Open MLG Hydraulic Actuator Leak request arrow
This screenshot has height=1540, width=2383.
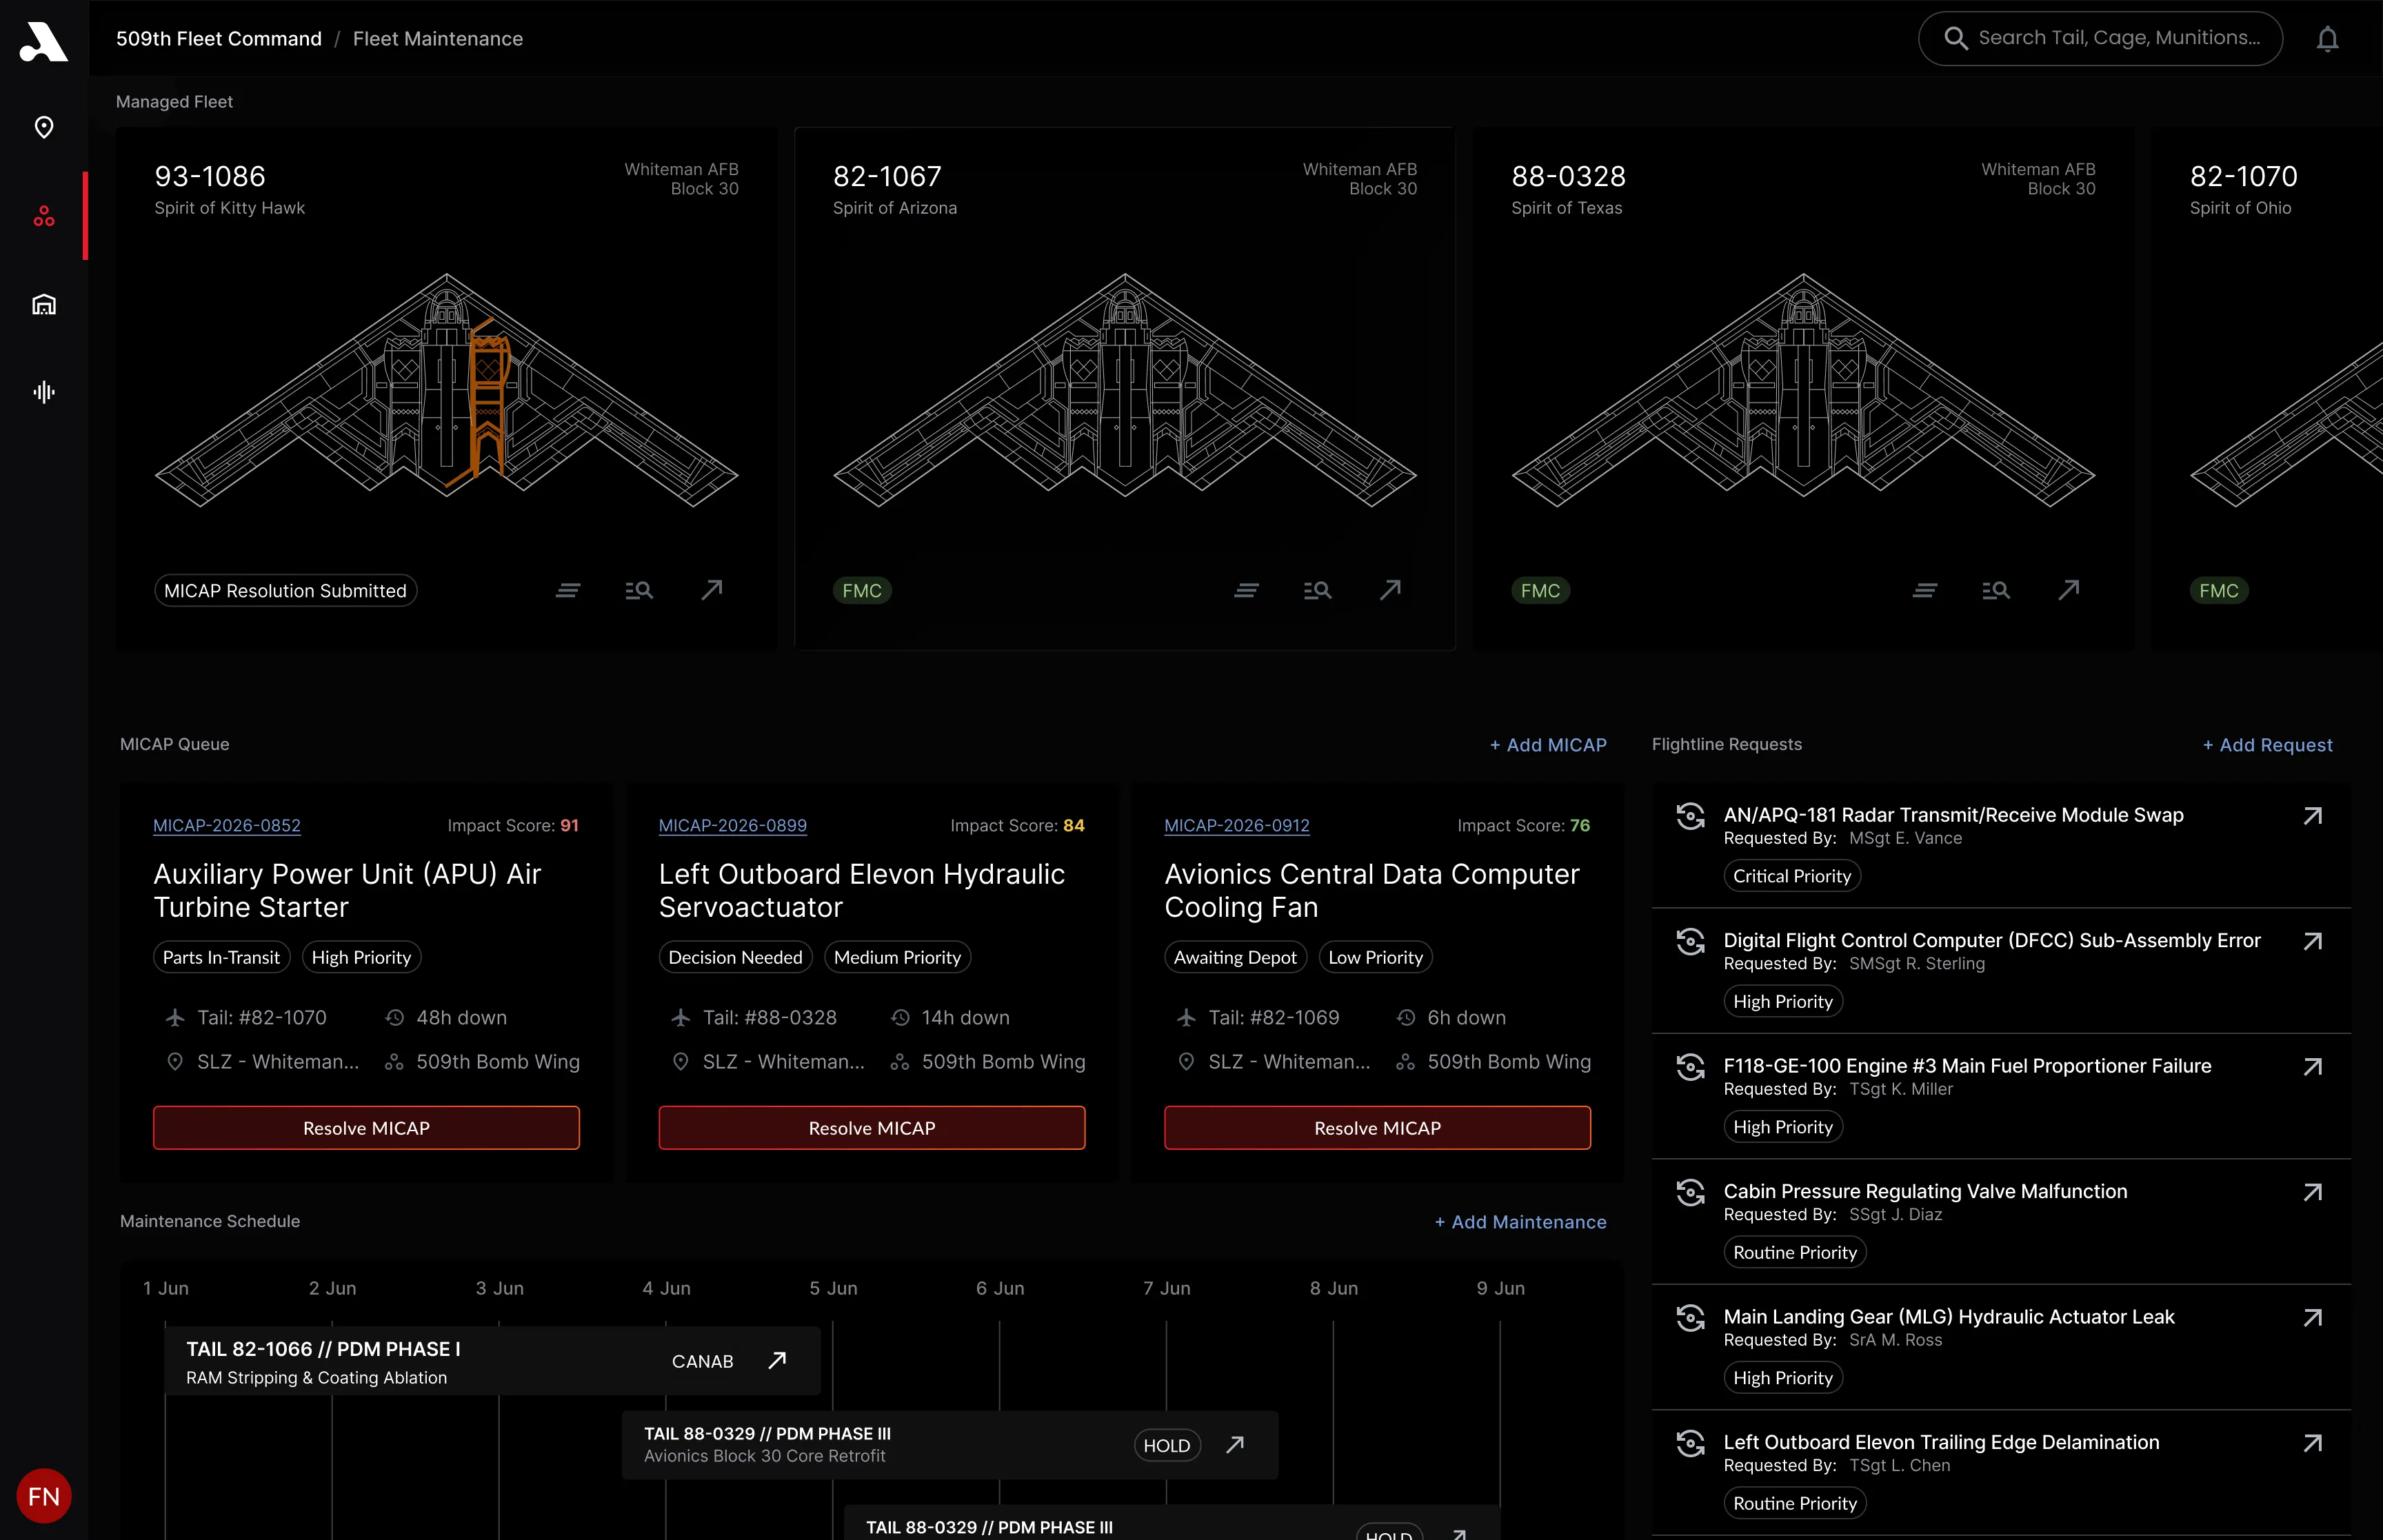click(x=2312, y=1318)
